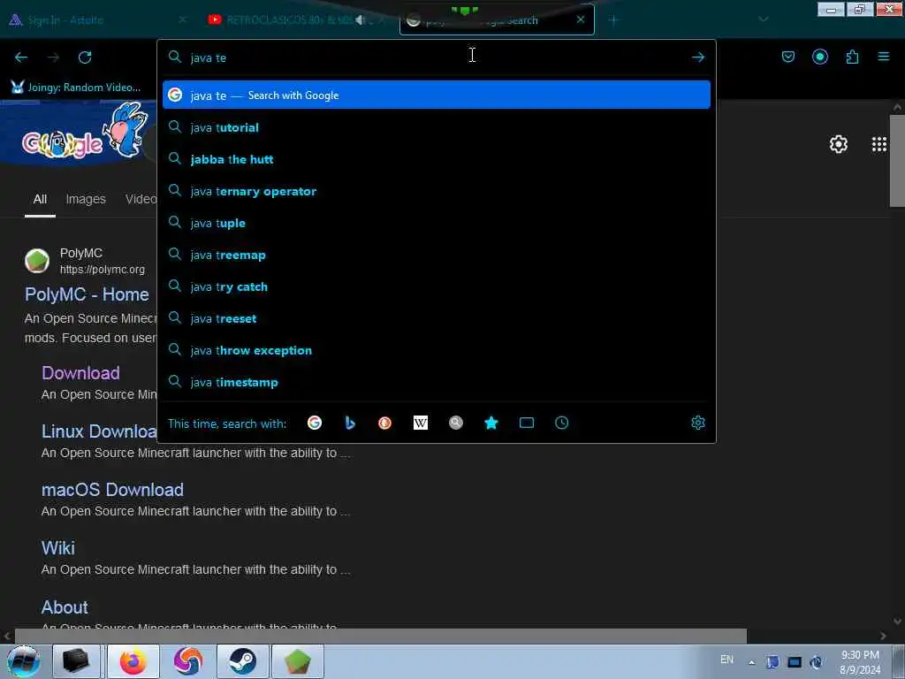Open Google quick settings gear on the page
The width and height of the screenshot is (905, 679).
(x=838, y=144)
